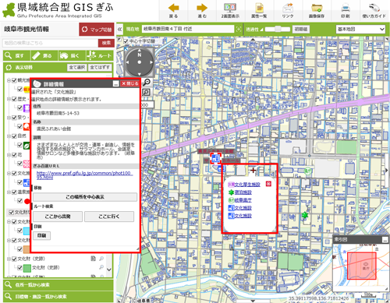390x303 pixels.
Task: Uncheck the 文化財（史跡） group checkbox
Action: pyautogui.click(x=14, y=259)
